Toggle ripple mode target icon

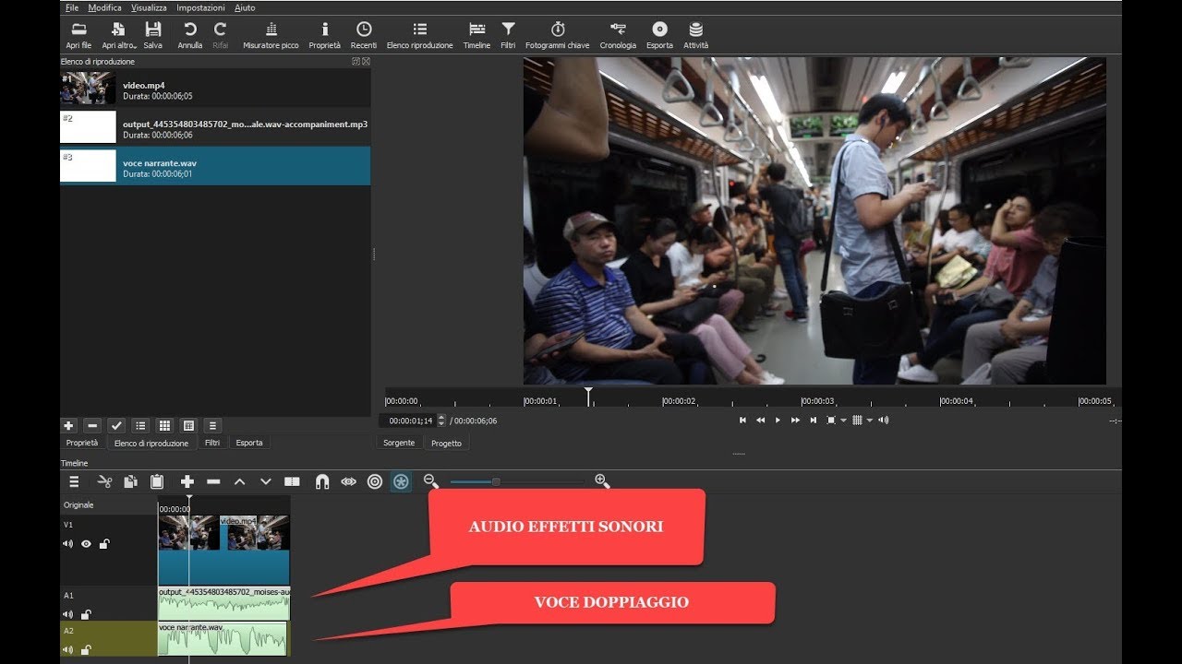(374, 481)
